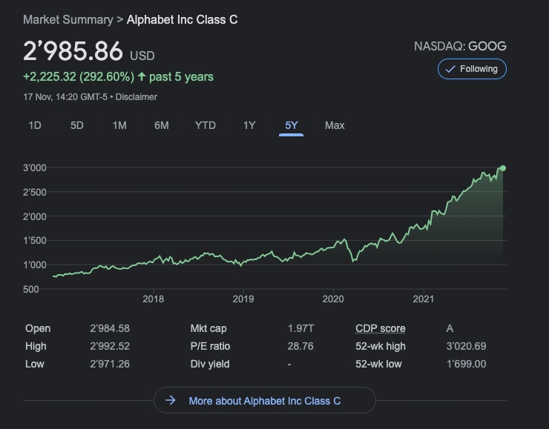Click the active 5Y tab

[x=291, y=125]
